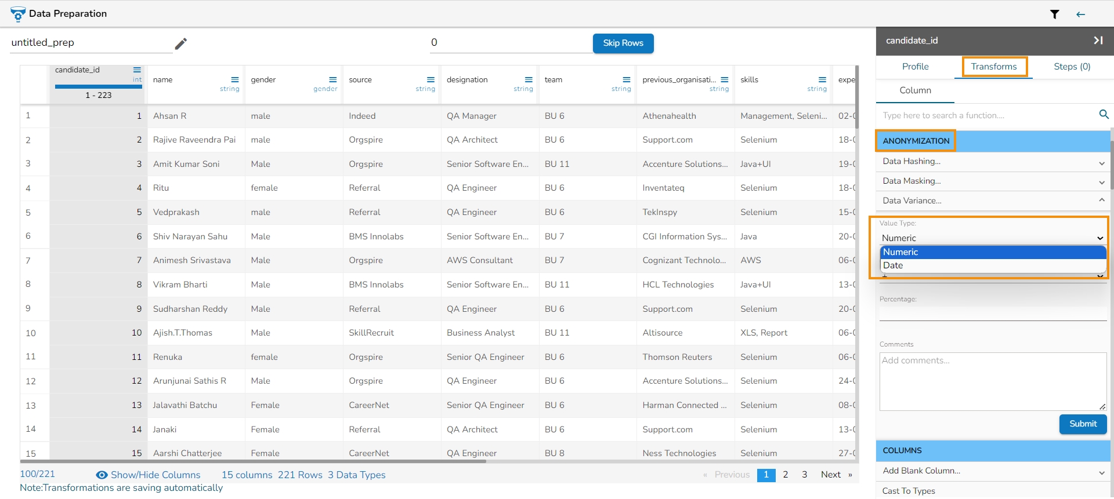Expand the Data Hashing section
The width and height of the screenshot is (1114, 499).
[x=1101, y=163]
